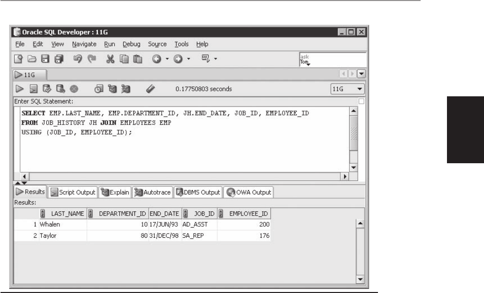Switch to the OWA Output tab
This screenshot has height=293, width=484.
pyautogui.click(x=249, y=192)
